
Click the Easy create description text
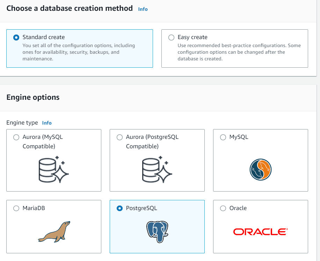click(239, 52)
